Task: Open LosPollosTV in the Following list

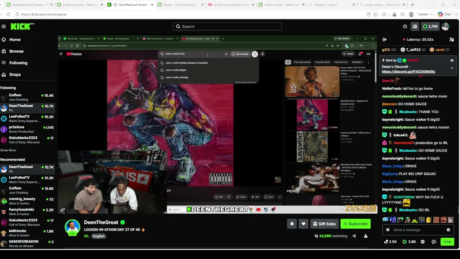Action: tap(28, 118)
